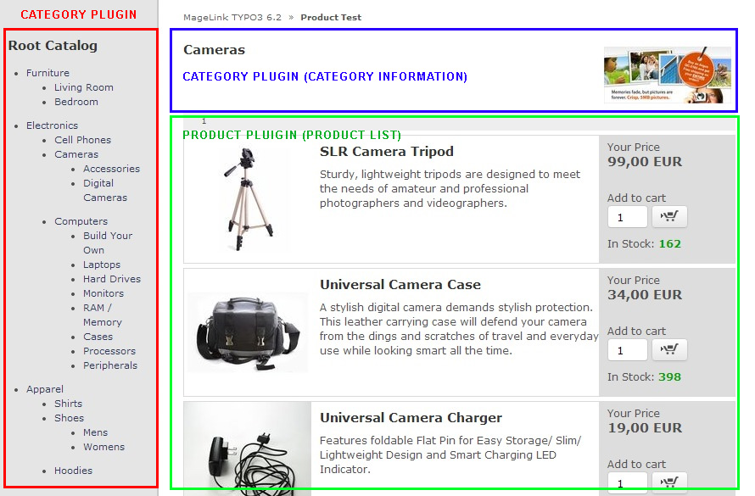
Task: Click the SLR Camera Tripod add-to-cart icon
Action: click(x=669, y=217)
